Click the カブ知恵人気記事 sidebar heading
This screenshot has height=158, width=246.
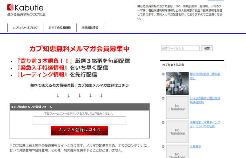coord(192,65)
